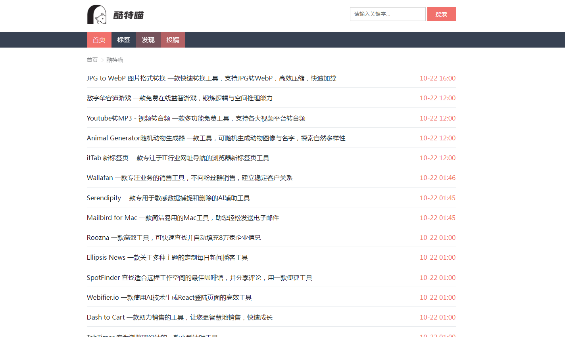The image size is (565, 337).
Task: Open the 数字华容道游戏 article link
Action: (180, 98)
